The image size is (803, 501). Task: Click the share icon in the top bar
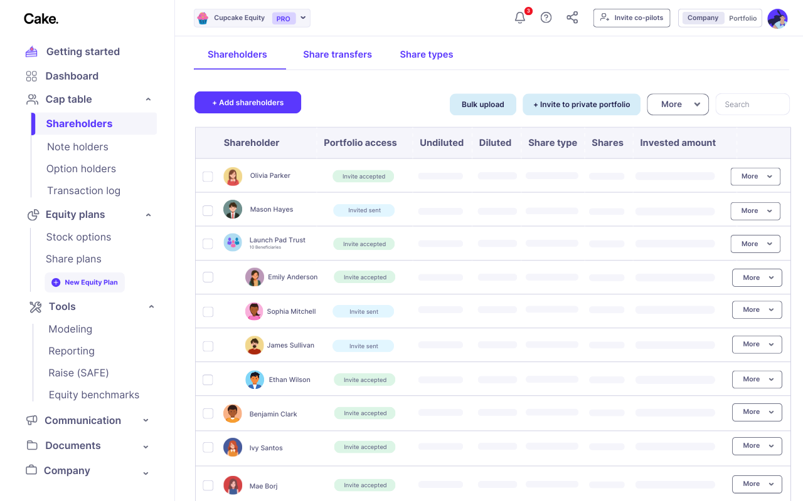tap(572, 18)
